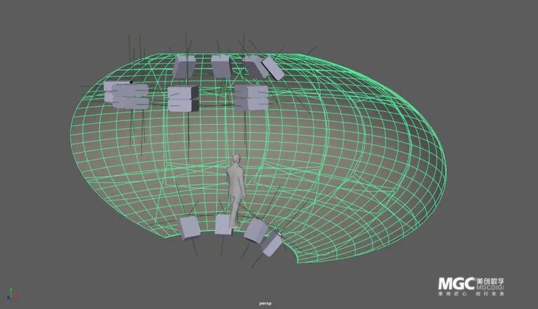Screen dimensions: 538x309
Task: Select the third box in the top row
Action: (x=254, y=65)
